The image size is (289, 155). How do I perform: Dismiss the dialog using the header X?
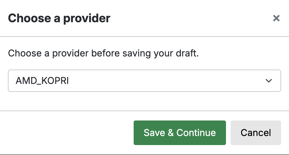[x=276, y=18]
